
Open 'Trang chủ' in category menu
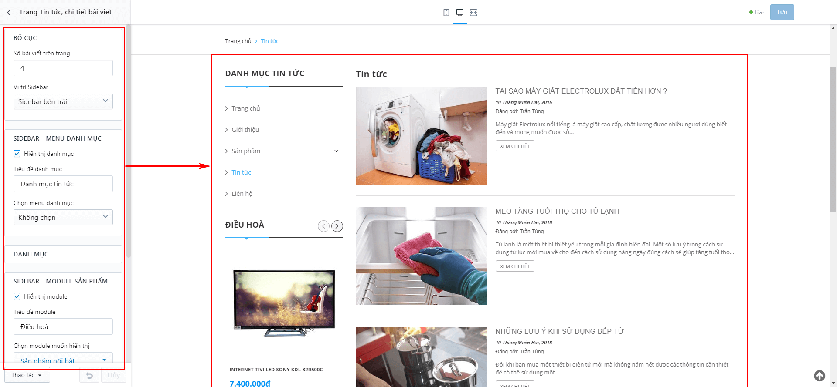click(246, 108)
